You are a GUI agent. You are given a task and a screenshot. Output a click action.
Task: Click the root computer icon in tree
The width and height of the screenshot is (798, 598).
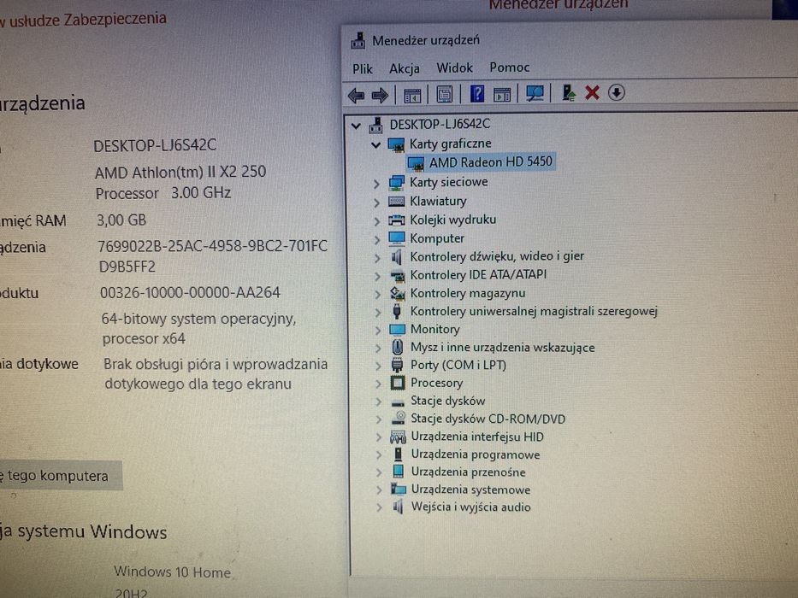pyautogui.click(x=376, y=124)
